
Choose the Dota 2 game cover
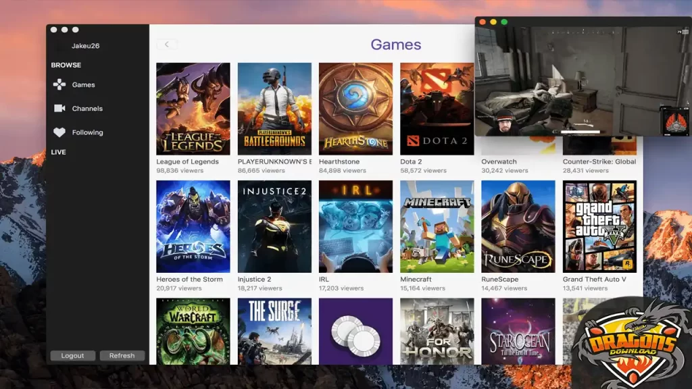[437, 109]
